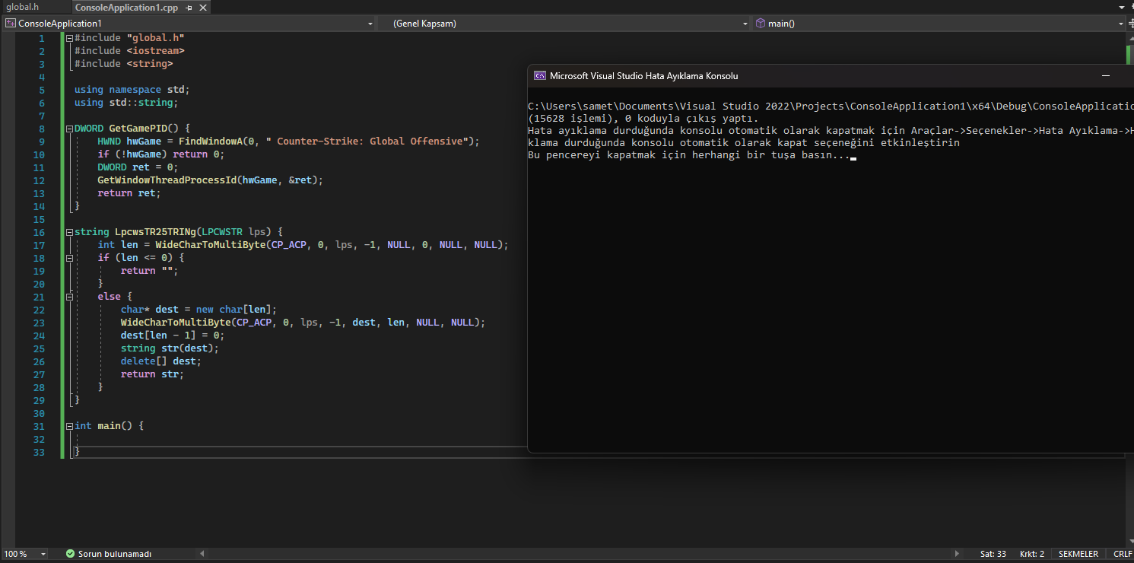
Task: Click the green Sorun bulunamadı check icon
Action: click(71, 554)
